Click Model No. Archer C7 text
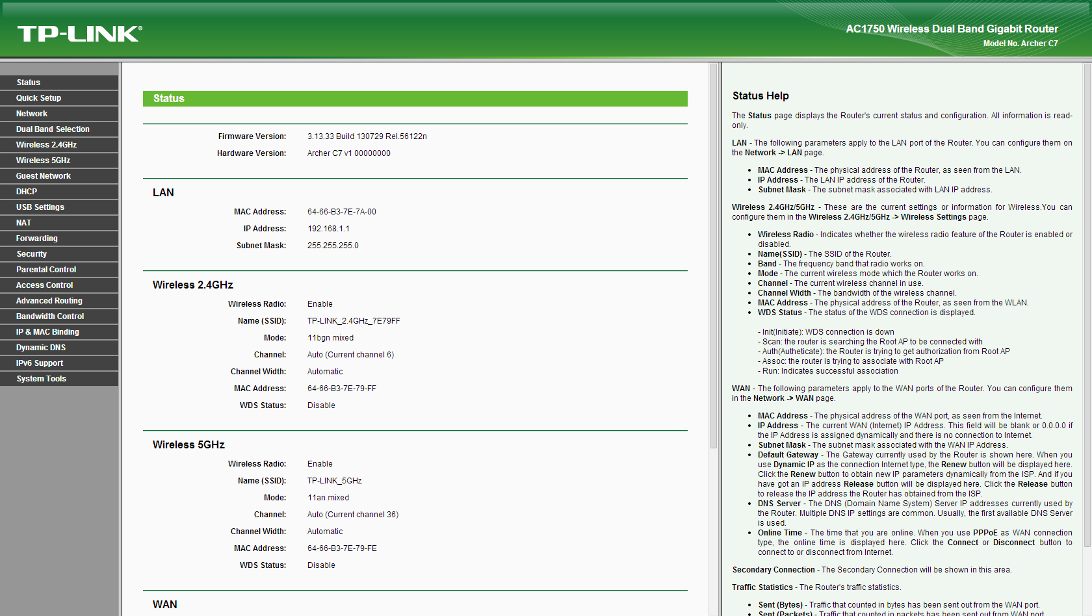 (1020, 44)
